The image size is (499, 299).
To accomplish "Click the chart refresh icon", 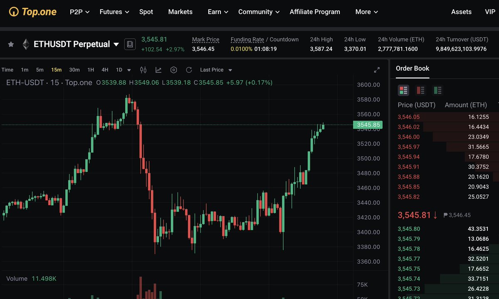I will coord(189,70).
